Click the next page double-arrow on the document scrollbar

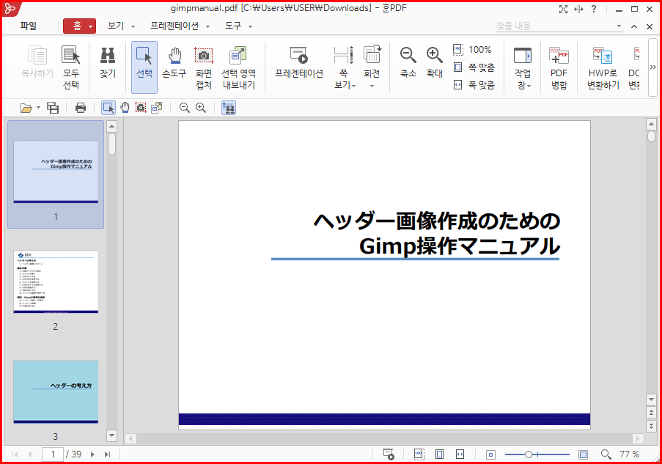pyautogui.click(x=651, y=426)
